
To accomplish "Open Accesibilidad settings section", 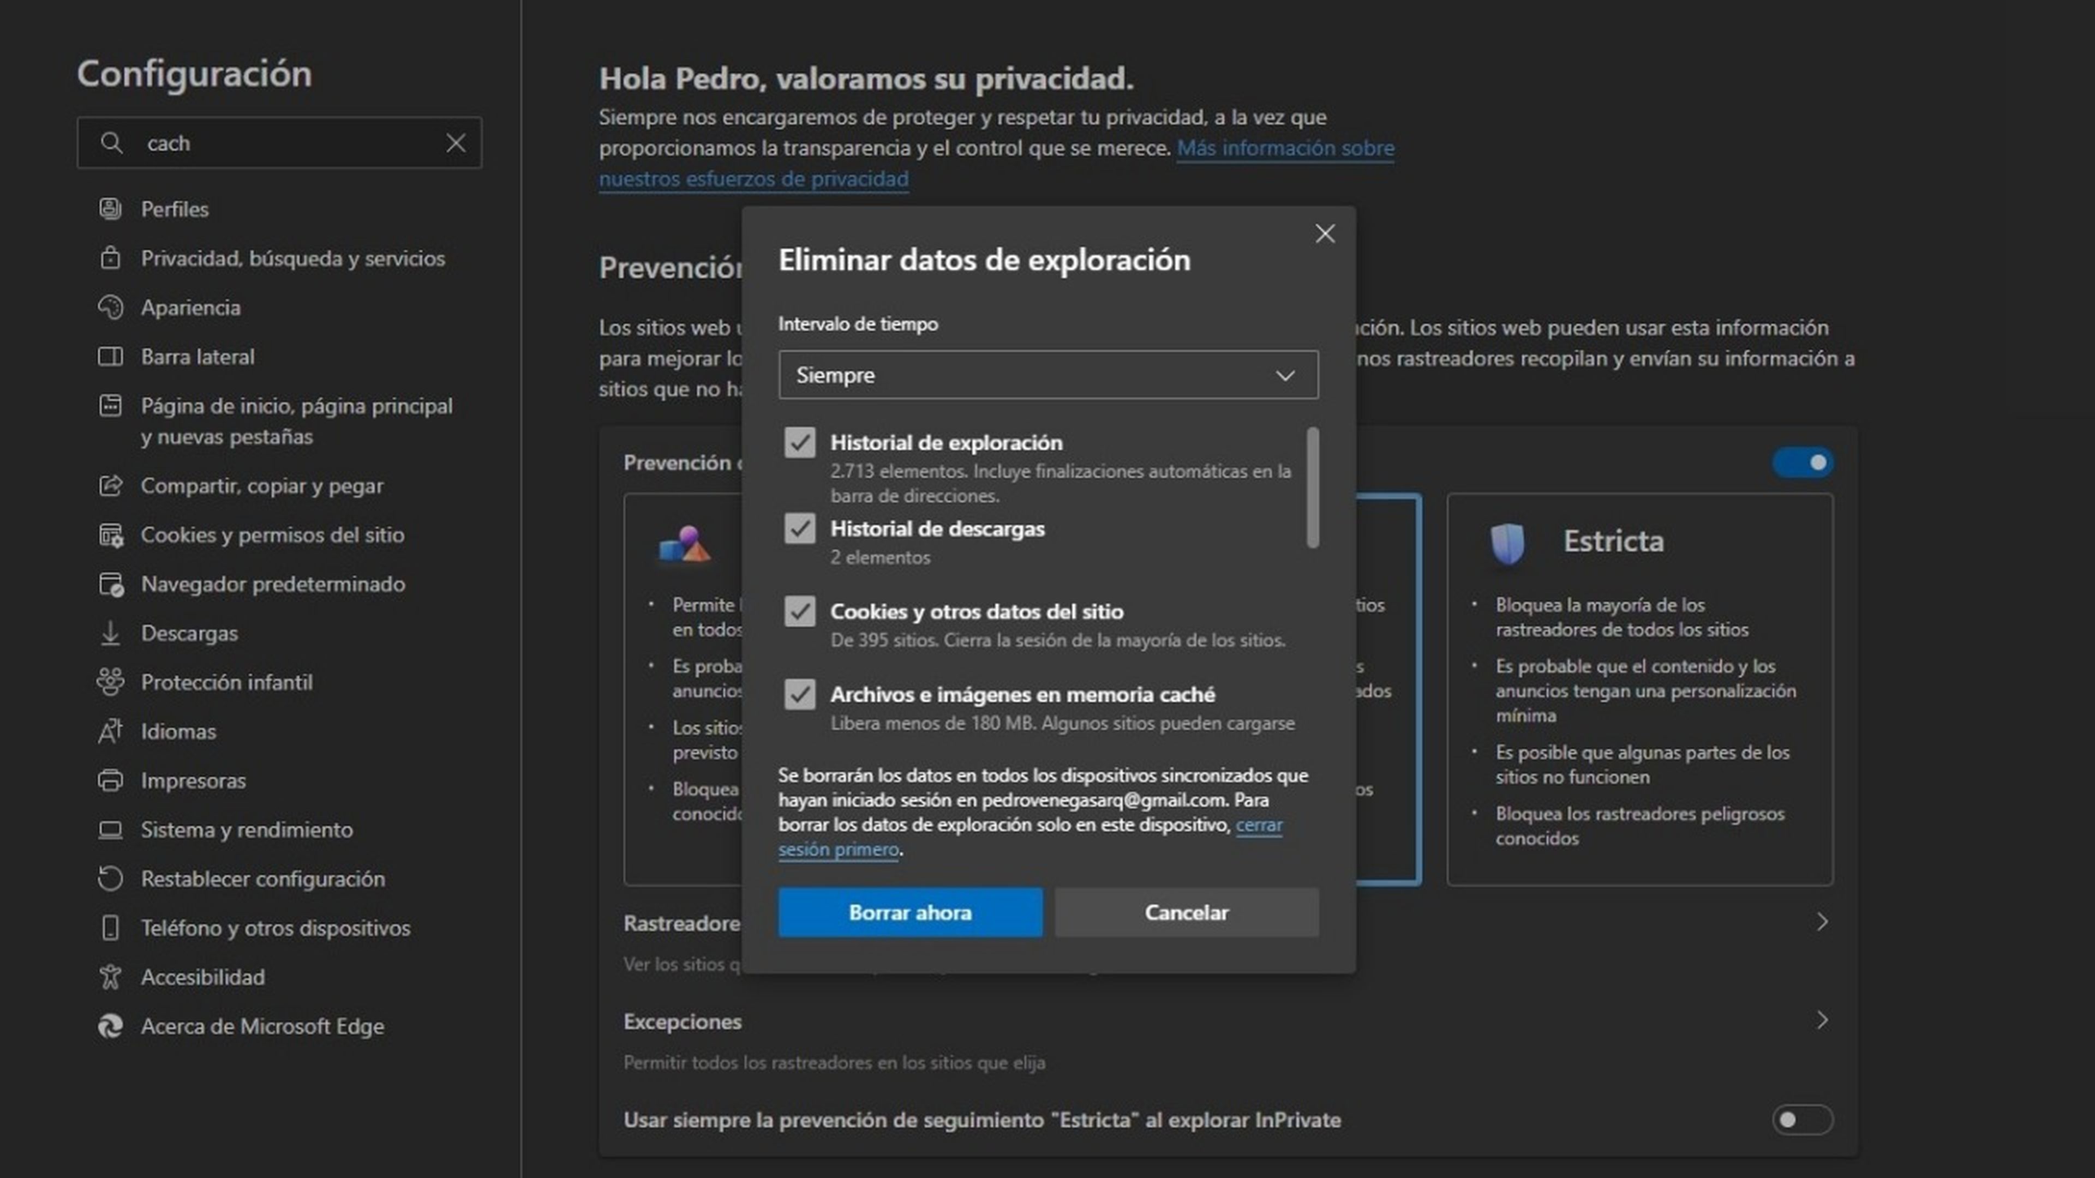I will [x=202, y=977].
